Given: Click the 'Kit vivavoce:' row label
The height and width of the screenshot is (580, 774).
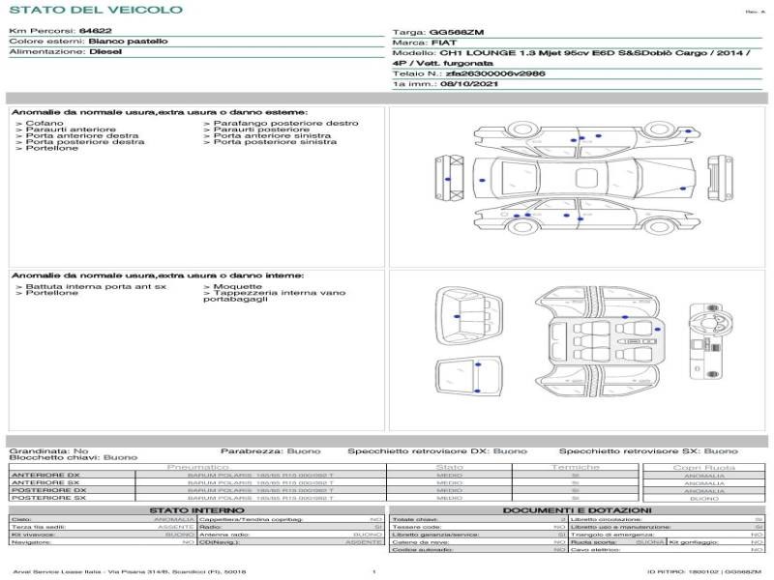Looking at the screenshot, I should [33, 535].
